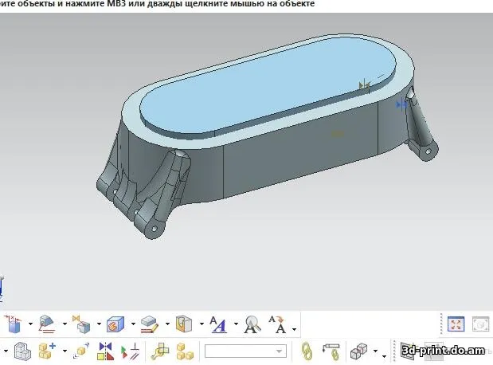Click the cube with red hatched face icon
The width and height of the screenshot is (493, 365).
tap(115, 324)
